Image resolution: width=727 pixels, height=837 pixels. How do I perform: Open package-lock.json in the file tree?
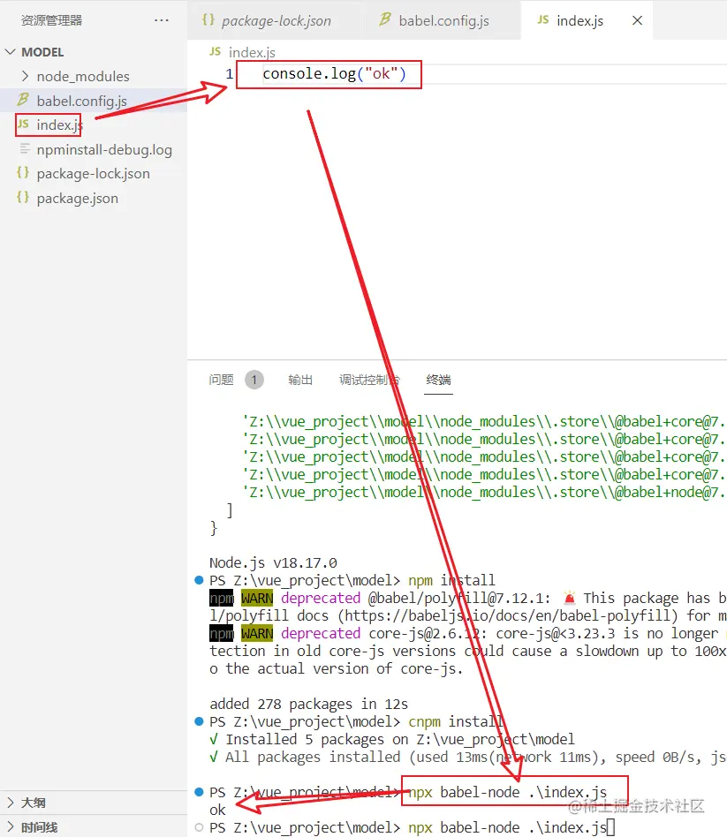pos(93,174)
